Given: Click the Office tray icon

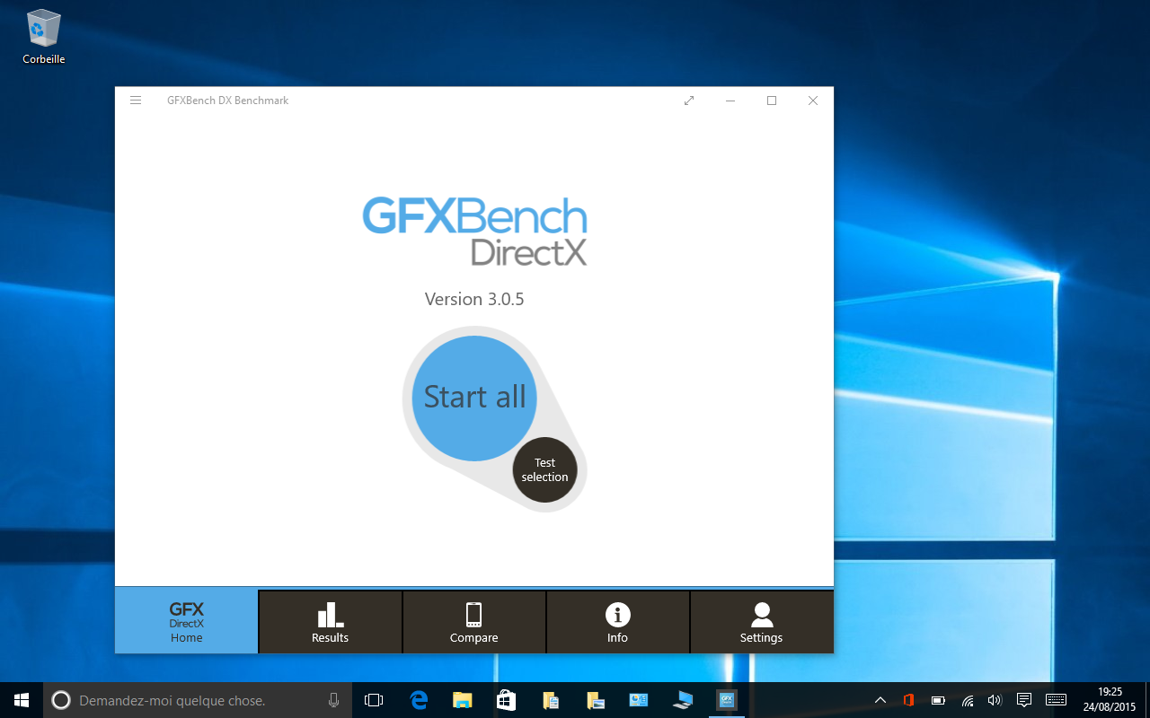Looking at the screenshot, I should point(908,700).
